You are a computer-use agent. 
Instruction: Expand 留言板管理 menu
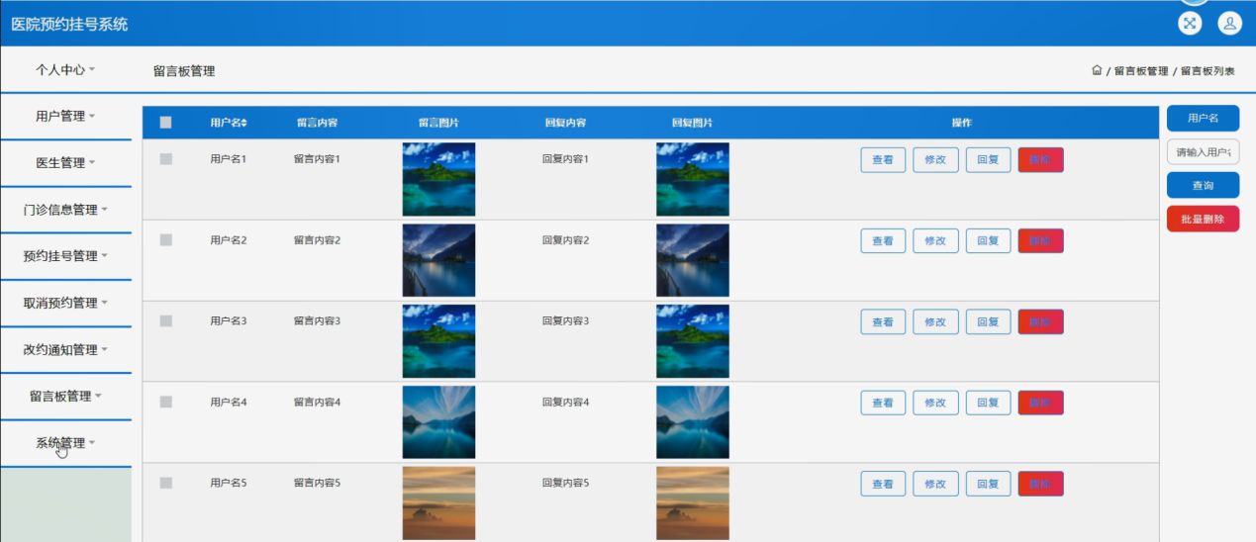tap(65, 397)
